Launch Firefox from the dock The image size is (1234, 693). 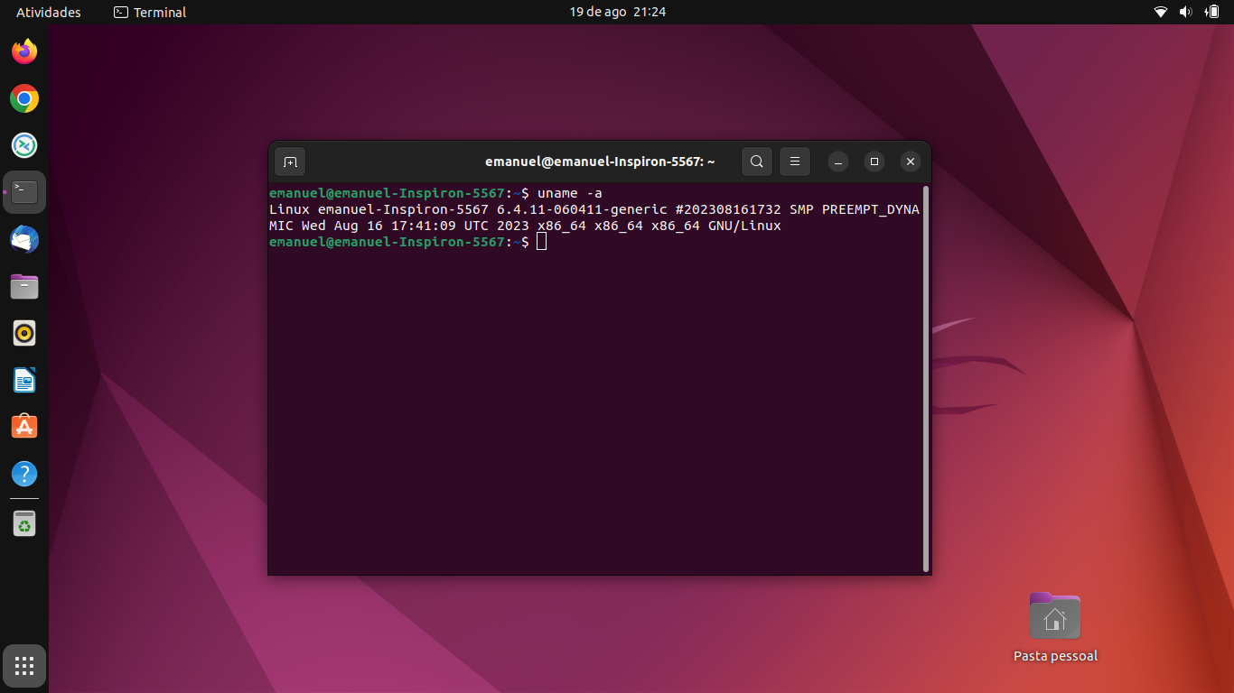pyautogui.click(x=24, y=51)
